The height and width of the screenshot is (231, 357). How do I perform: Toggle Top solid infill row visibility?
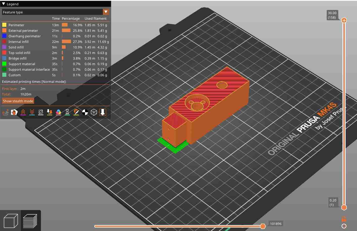pyautogui.click(x=55, y=53)
